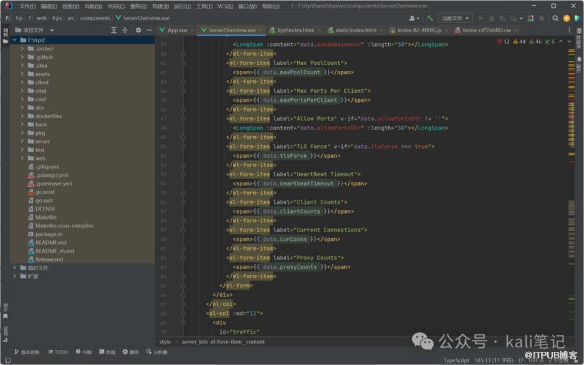Image resolution: width=584 pixels, height=365 pixels.
Task: Click the components breadcrumb in navigation bar
Action: (x=95, y=18)
